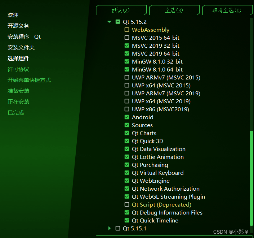Check Qt Script (Deprecated) checkbox
The image size is (254, 238).
pos(127,204)
